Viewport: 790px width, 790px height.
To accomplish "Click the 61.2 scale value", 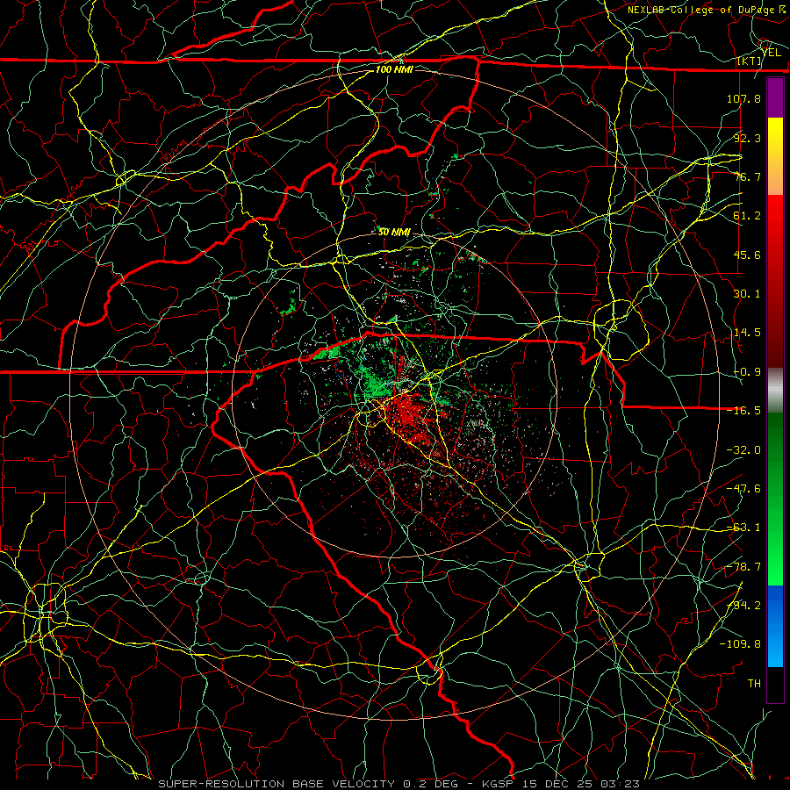I will [747, 216].
